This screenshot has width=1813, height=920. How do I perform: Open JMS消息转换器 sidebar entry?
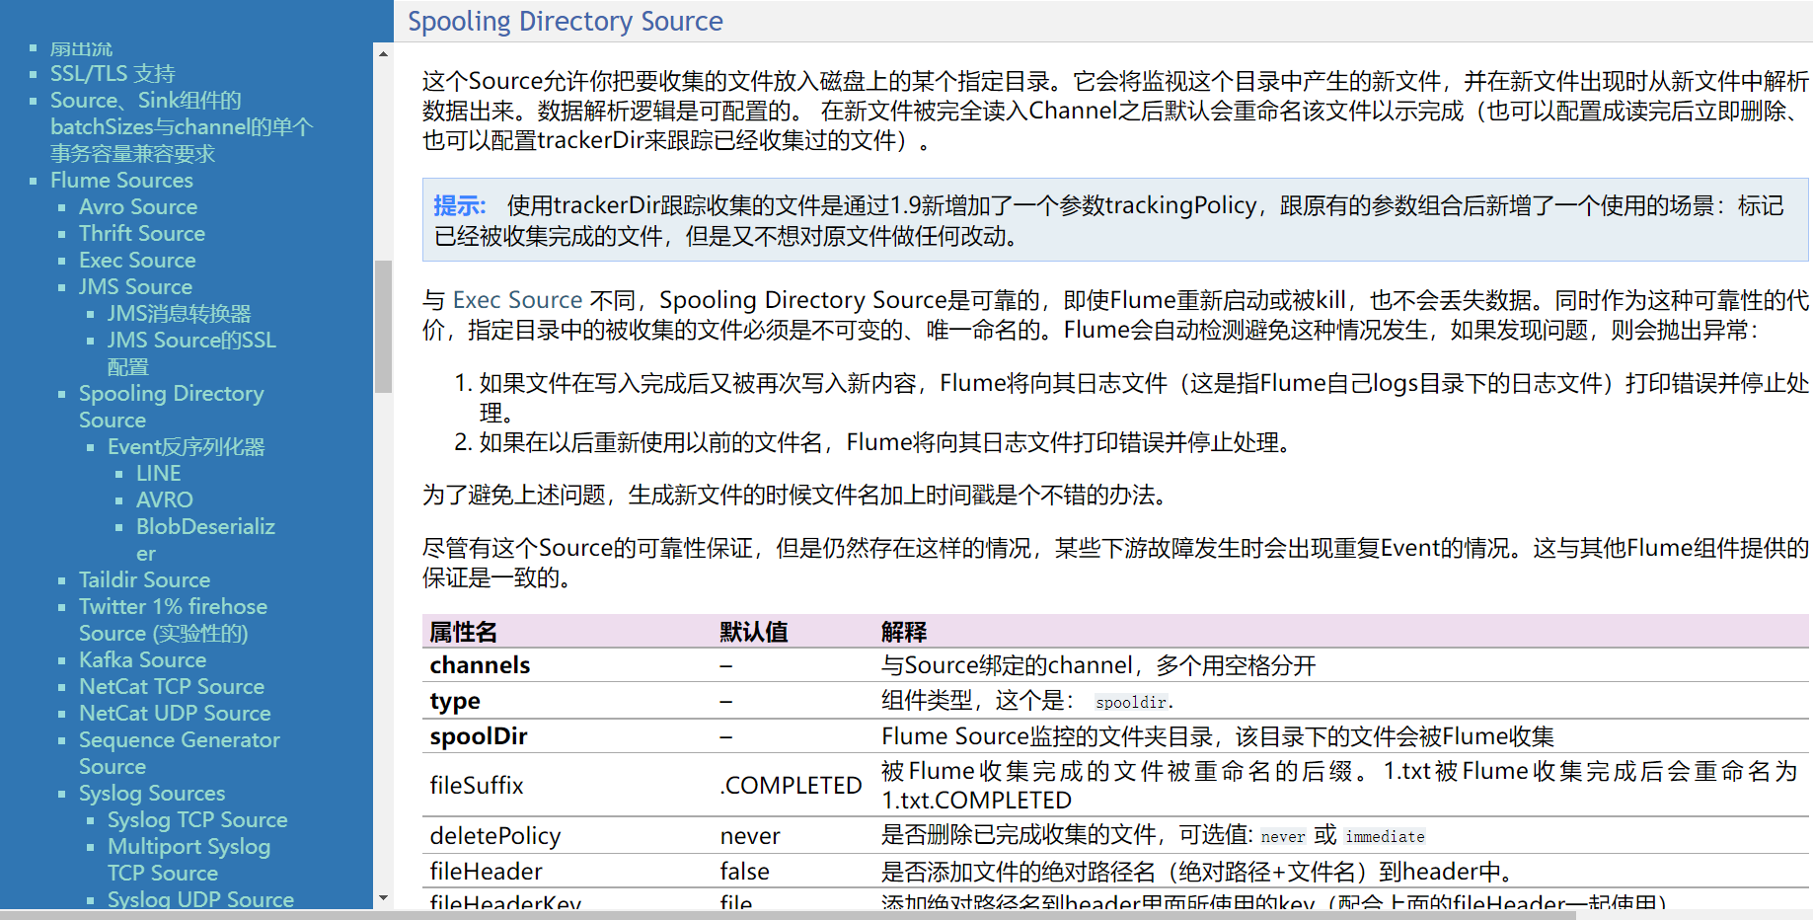[x=180, y=313]
